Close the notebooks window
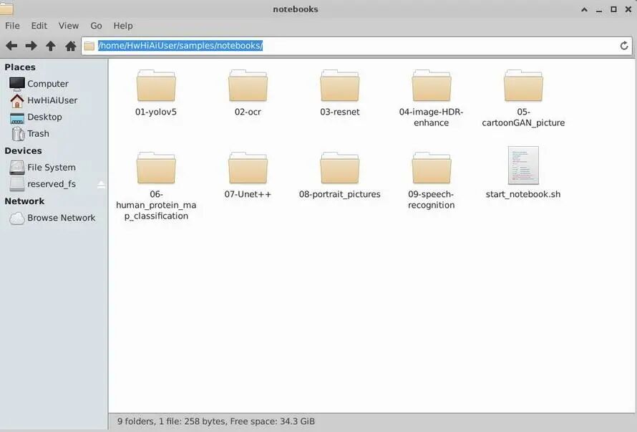The height and width of the screenshot is (432, 637). click(x=628, y=9)
